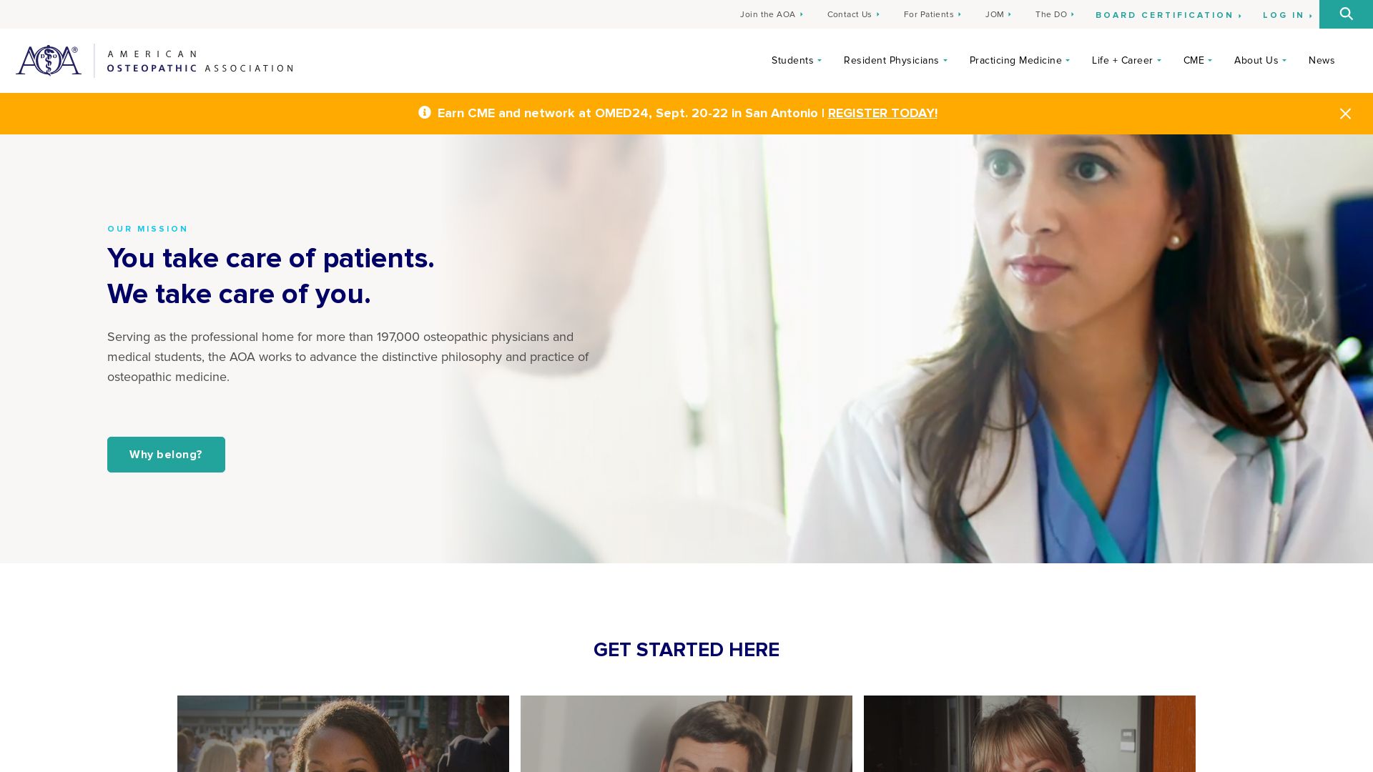Click the Why belong? button
Viewport: 1373px width, 772px height.
click(x=166, y=455)
